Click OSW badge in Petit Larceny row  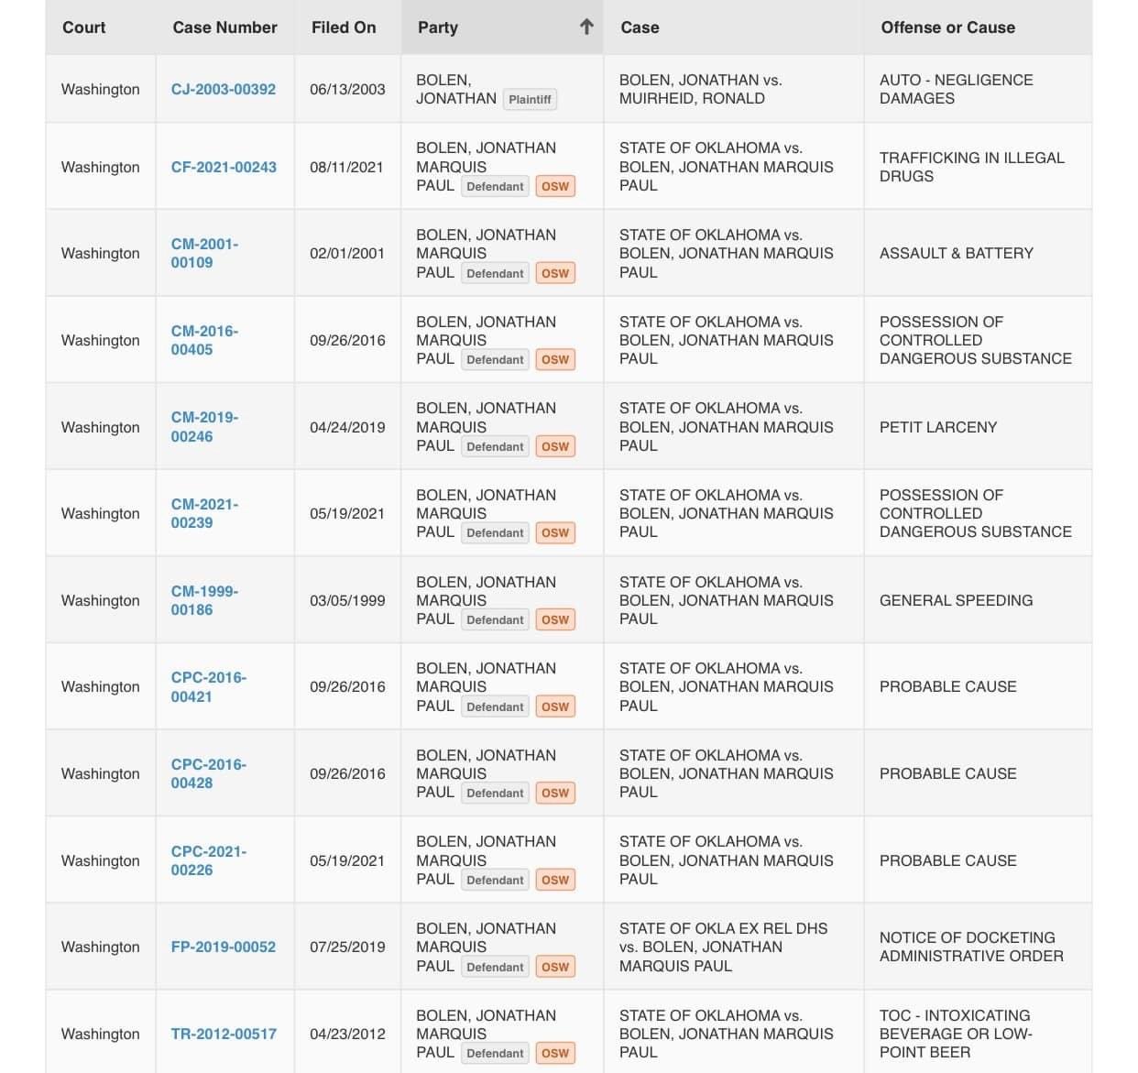tap(555, 446)
